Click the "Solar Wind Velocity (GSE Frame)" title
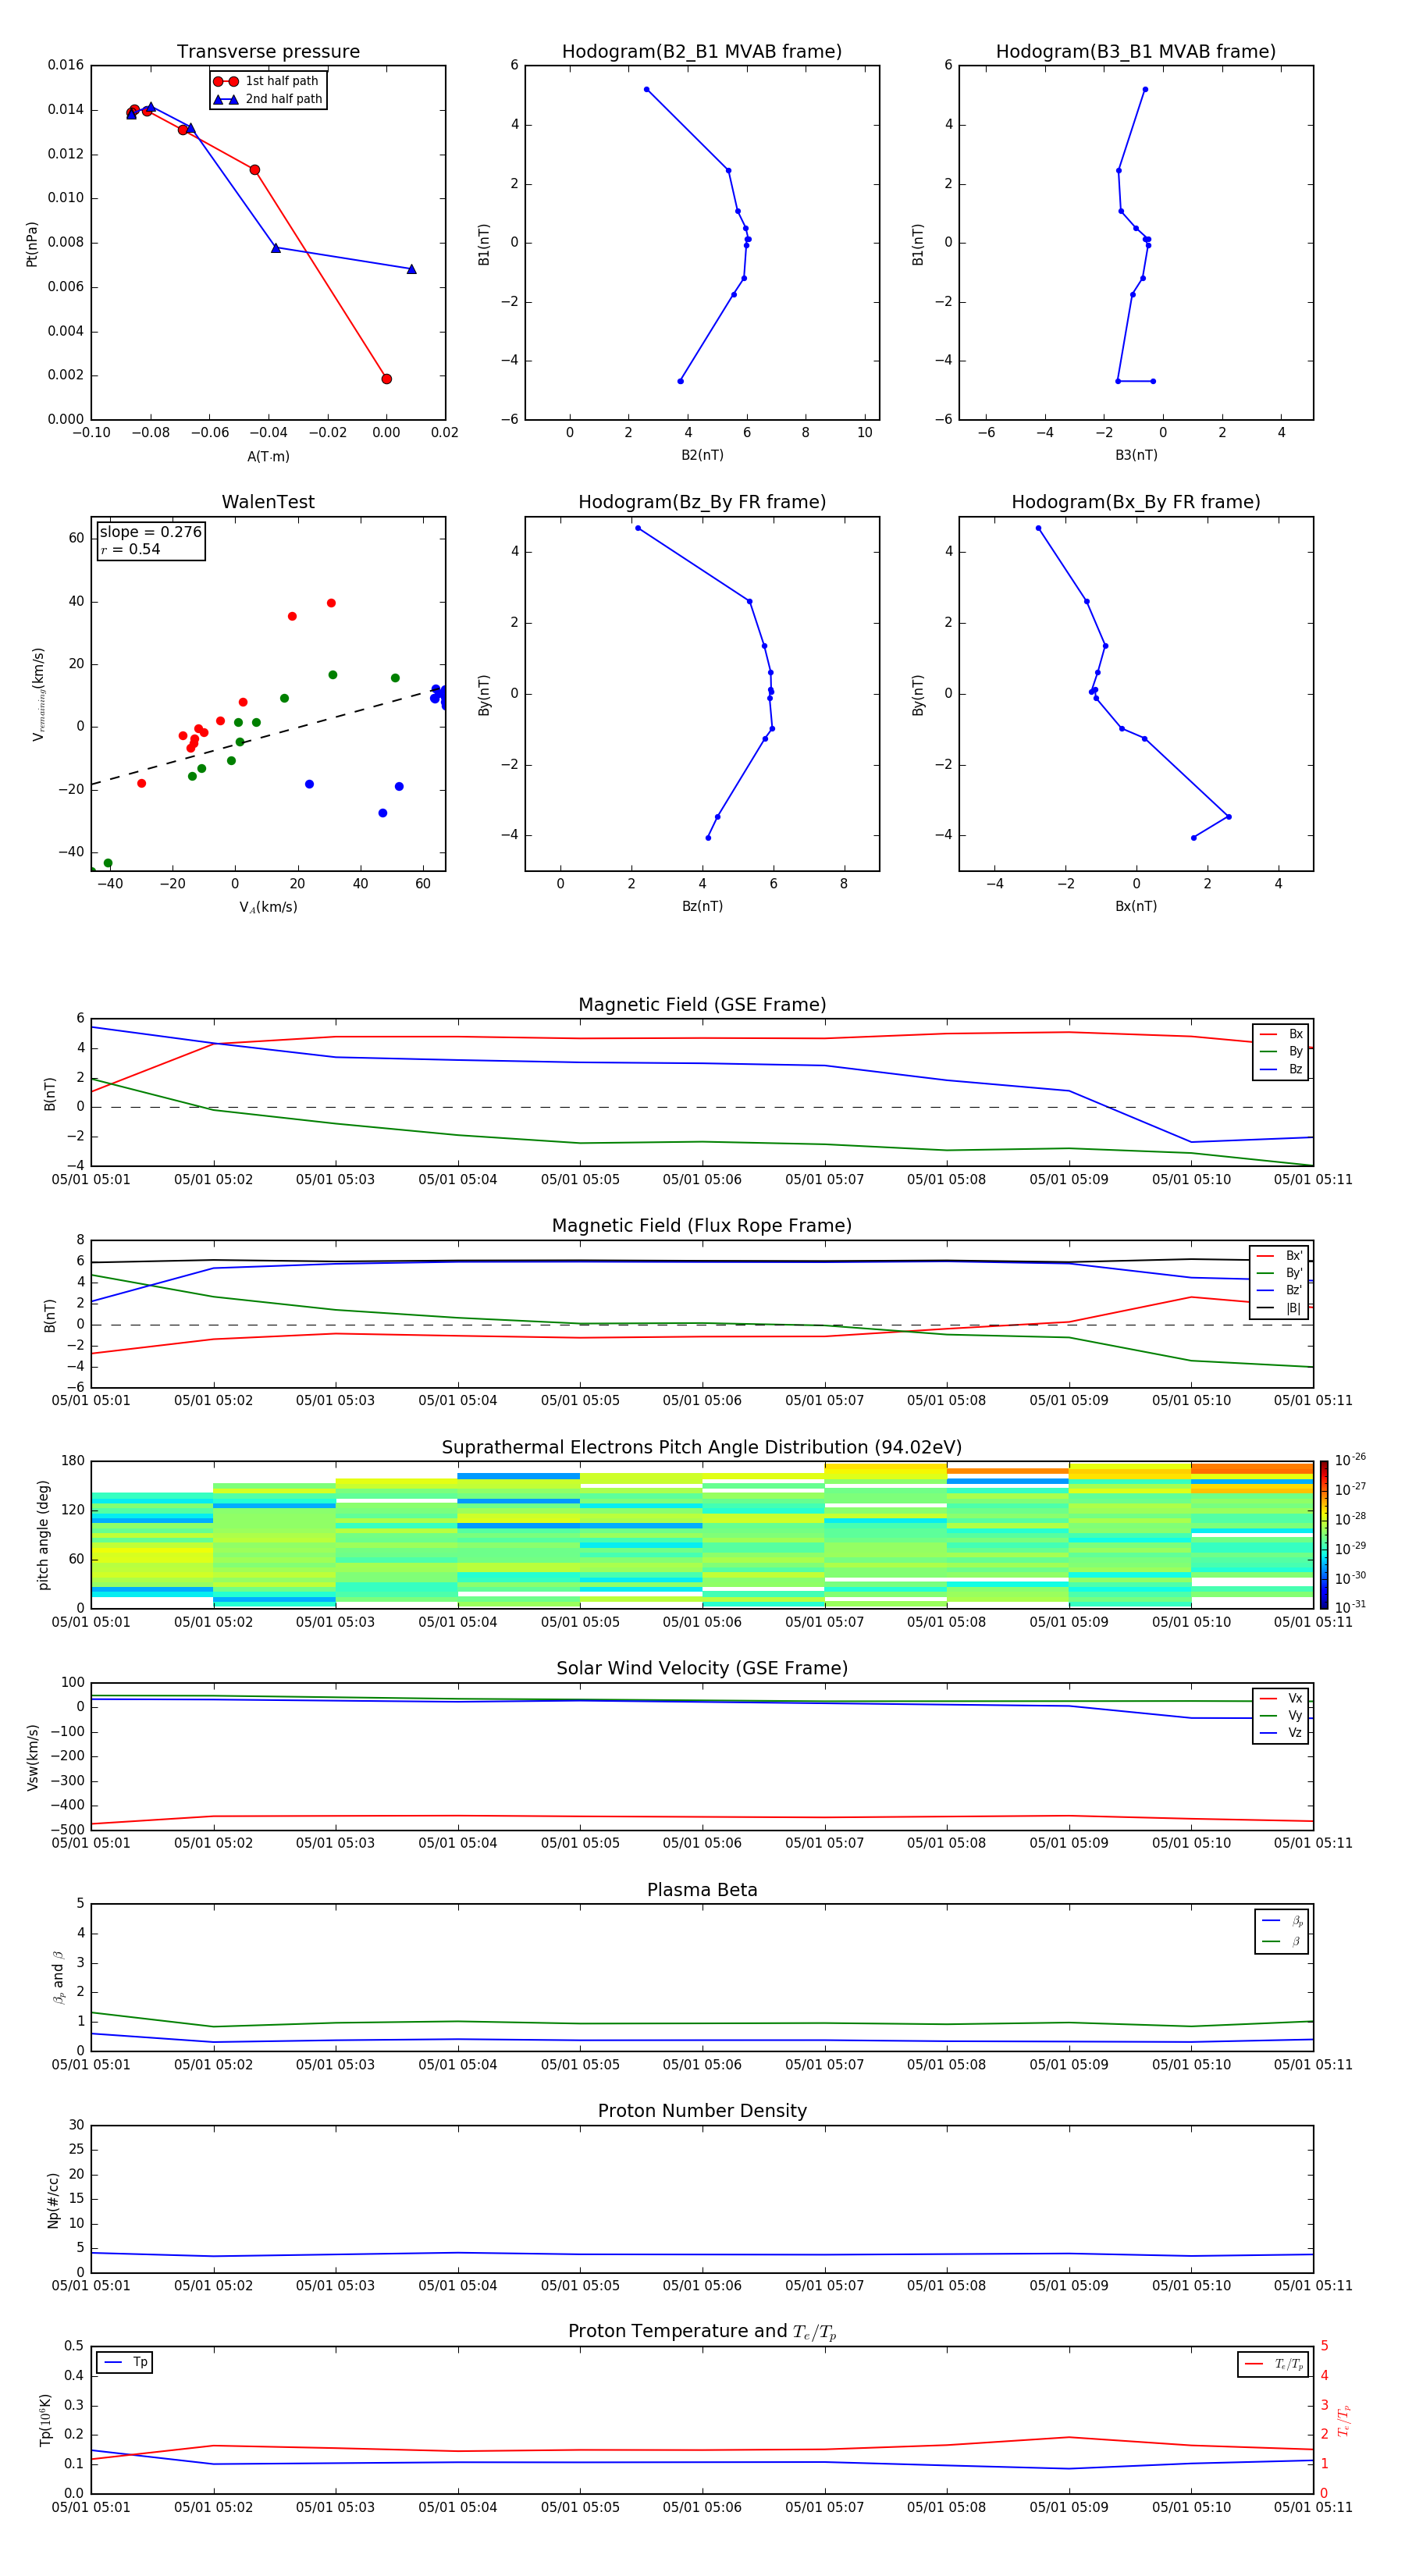The image size is (1405, 2576). tap(702, 1669)
